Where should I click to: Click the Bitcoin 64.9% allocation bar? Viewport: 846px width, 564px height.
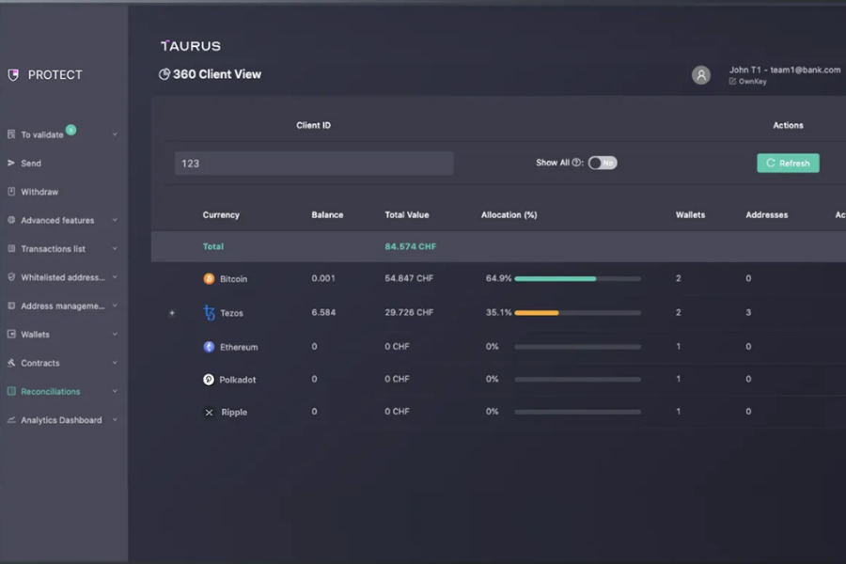(x=577, y=278)
